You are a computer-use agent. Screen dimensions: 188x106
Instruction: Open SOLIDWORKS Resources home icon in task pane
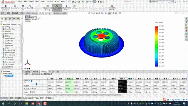(186, 19)
